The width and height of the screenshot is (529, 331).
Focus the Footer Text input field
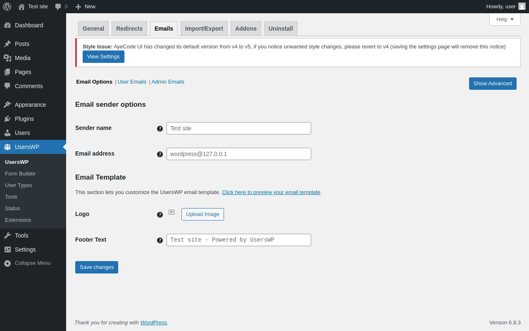pyautogui.click(x=239, y=240)
